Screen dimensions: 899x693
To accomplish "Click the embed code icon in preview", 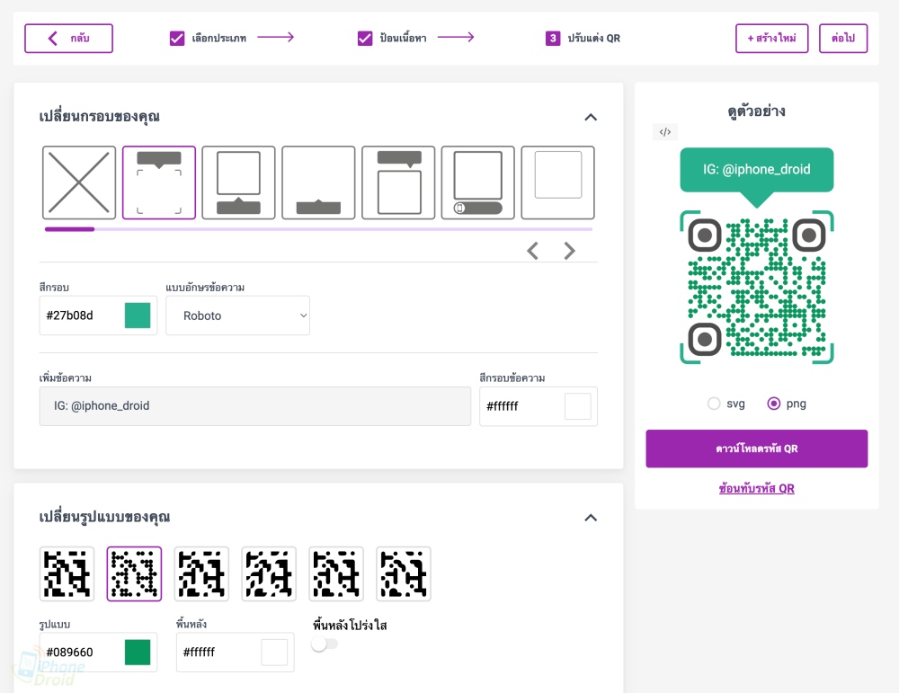I will click(665, 132).
